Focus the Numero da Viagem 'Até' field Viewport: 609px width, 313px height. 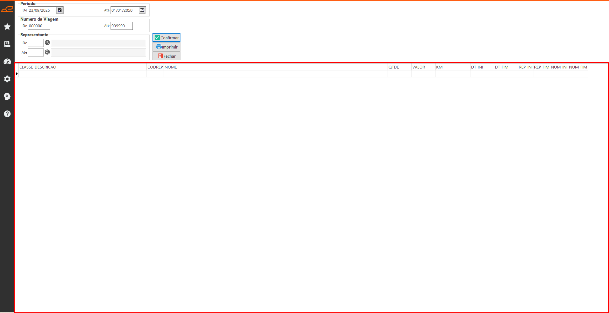click(x=121, y=26)
